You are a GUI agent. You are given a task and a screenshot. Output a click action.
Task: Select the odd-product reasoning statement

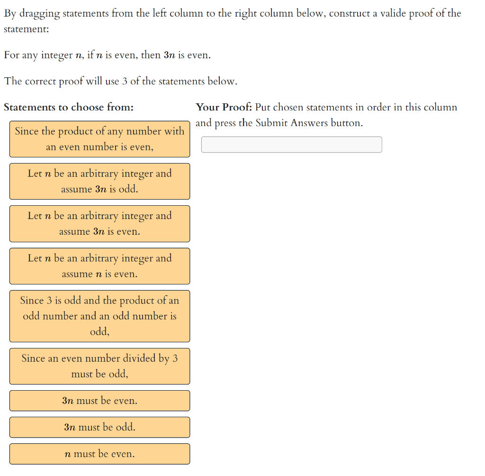click(x=99, y=316)
